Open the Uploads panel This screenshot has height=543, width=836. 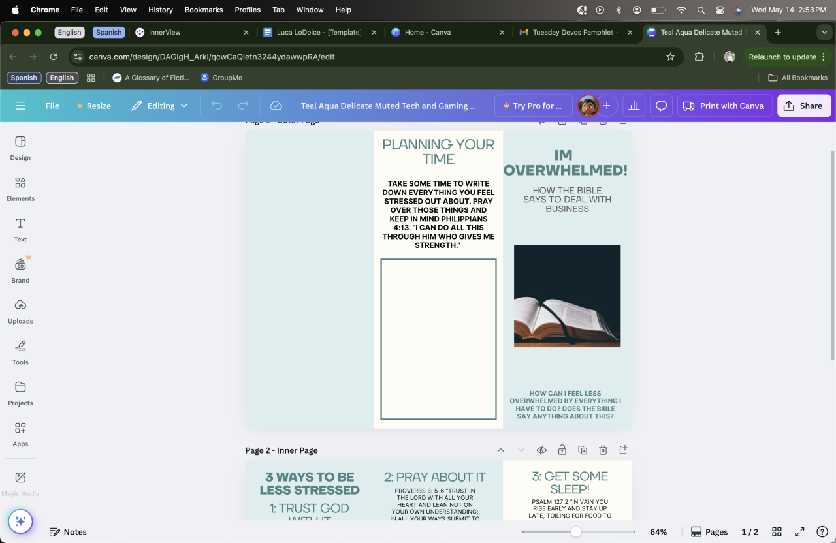click(20, 312)
